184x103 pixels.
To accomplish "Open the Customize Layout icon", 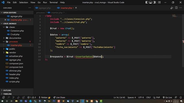I will click(x=159, y=2).
